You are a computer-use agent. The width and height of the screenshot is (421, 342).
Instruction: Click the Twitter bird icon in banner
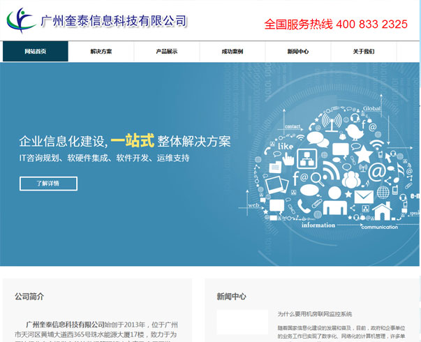coord(355,131)
